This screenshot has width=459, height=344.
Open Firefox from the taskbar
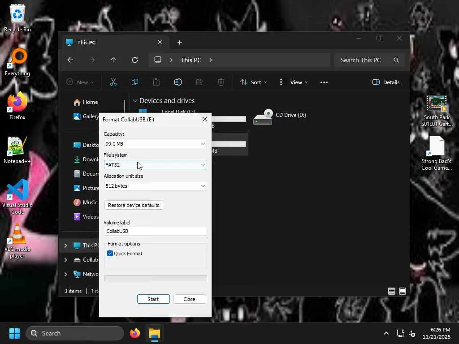click(134, 333)
